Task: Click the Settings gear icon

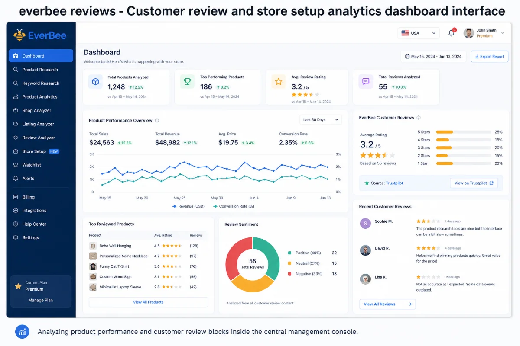Action: click(16, 237)
